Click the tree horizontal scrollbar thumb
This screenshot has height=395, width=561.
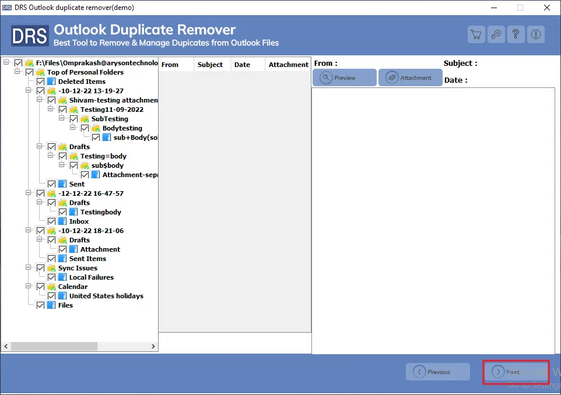54,347
